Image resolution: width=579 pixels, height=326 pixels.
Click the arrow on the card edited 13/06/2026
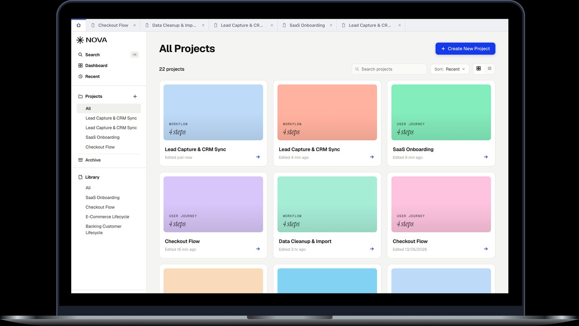click(486, 249)
